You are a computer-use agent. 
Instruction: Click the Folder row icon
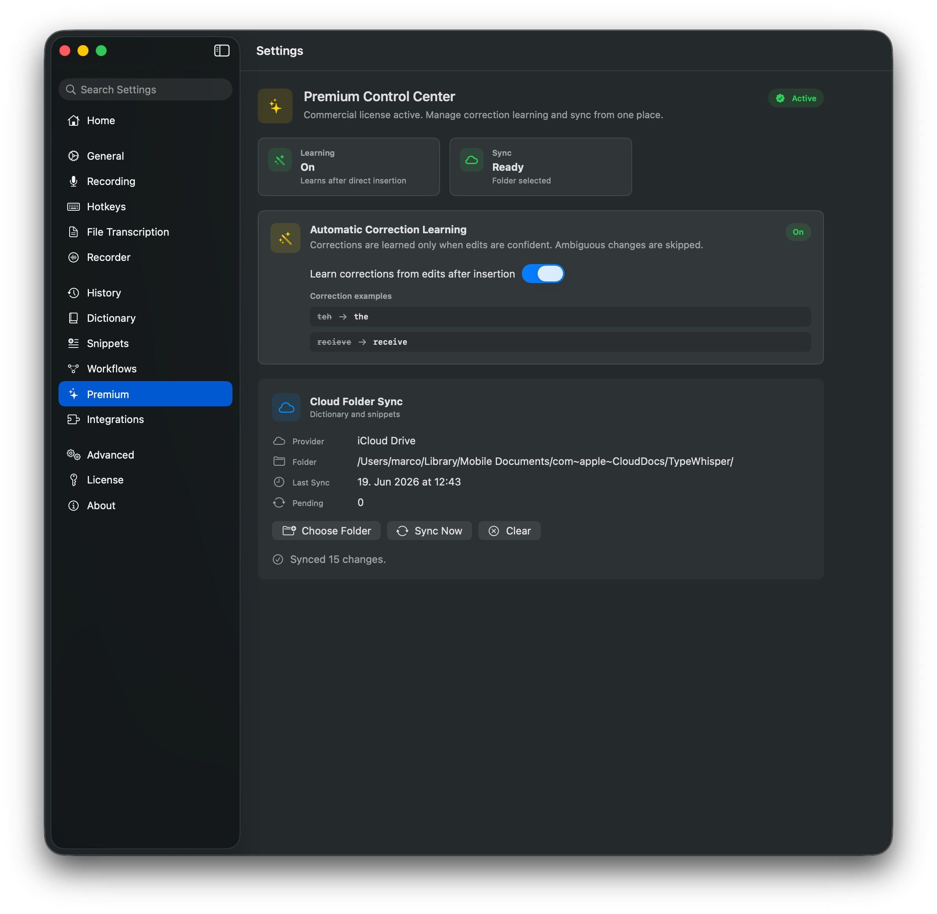[279, 461]
